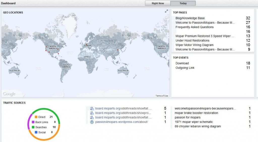
Task: Click page icon beside board.moparts.org showflat 5 visits
Action: pos(92,108)
